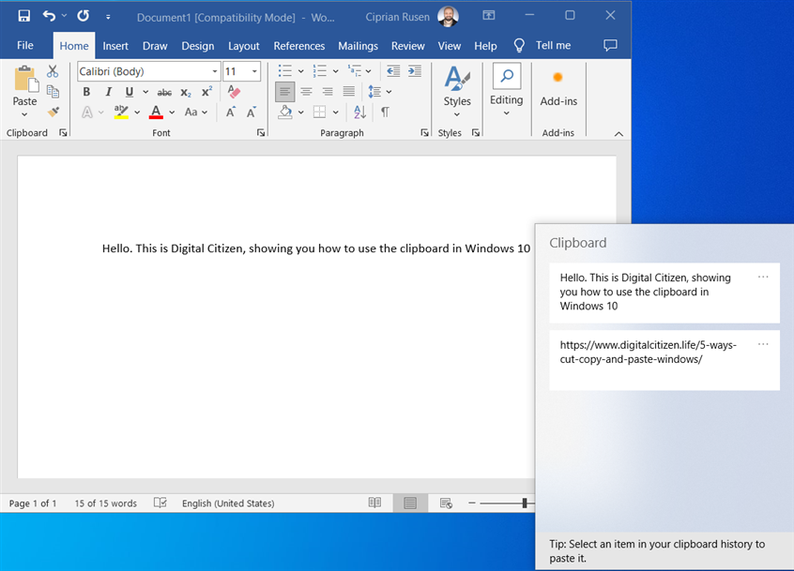Open options menu for the URL clipboard item
The height and width of the screenshot is (571, 794).
point(763,344)
